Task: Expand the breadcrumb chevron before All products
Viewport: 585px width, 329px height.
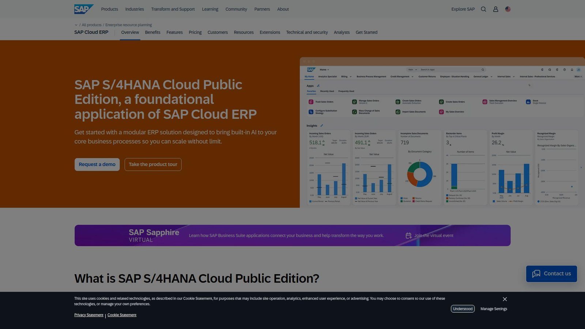Action: [76, 25]
